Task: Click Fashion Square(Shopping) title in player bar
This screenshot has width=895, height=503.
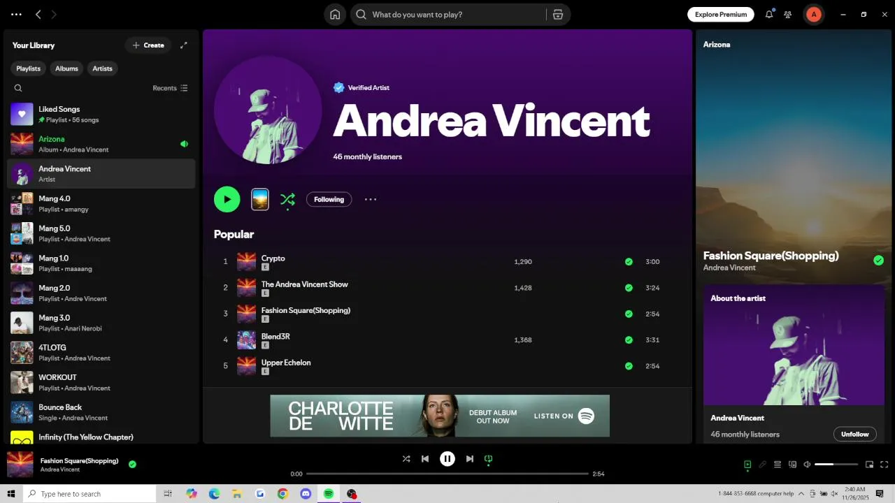Action: point(79,460)
